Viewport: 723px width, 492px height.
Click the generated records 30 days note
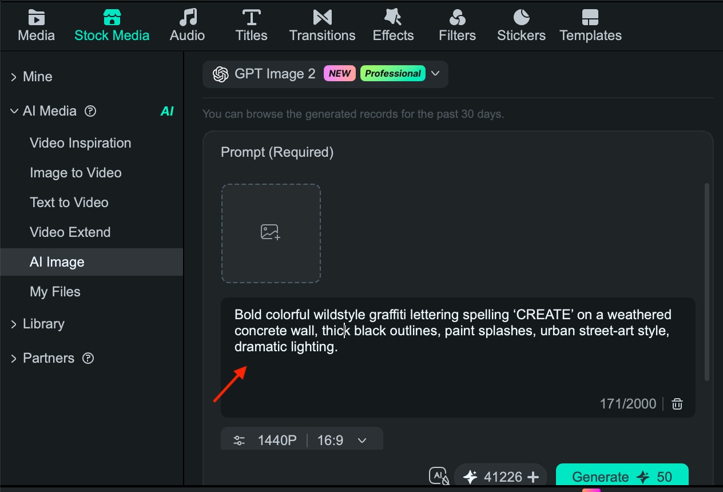click(x=353, y=114)
